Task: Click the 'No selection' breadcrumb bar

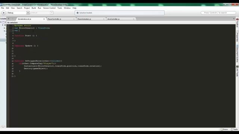Action: [121, 22]
